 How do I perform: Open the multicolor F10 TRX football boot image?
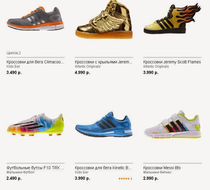36,125
